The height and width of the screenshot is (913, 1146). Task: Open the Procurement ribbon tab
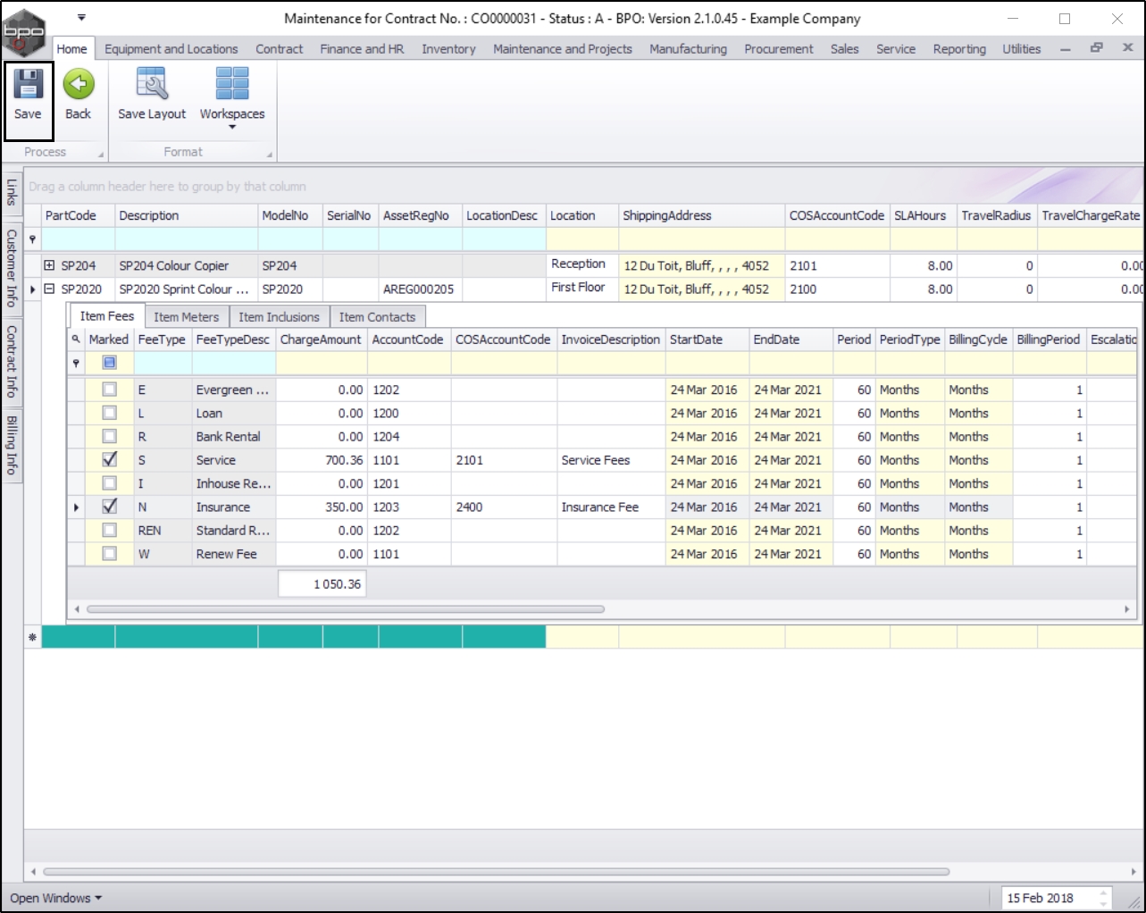click(x=779, y=49)
